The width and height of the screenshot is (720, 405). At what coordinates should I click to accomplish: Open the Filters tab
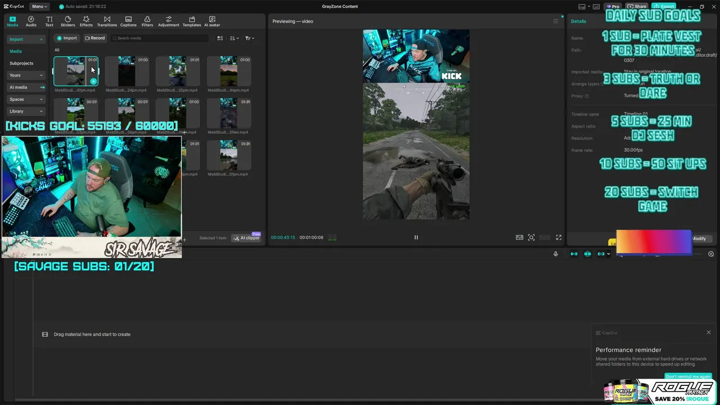(x=147, y=21)
